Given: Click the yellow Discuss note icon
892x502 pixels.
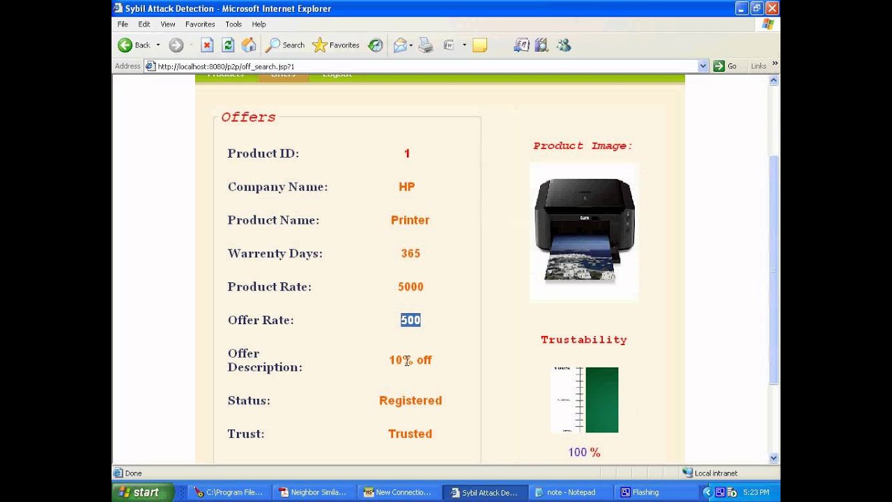Looking at the screenshot, I should point(479,45).
